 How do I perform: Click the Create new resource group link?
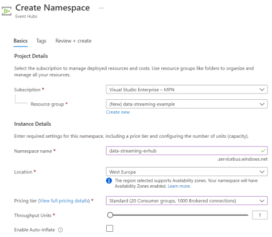pyautogui.click(x=118, y=112)
